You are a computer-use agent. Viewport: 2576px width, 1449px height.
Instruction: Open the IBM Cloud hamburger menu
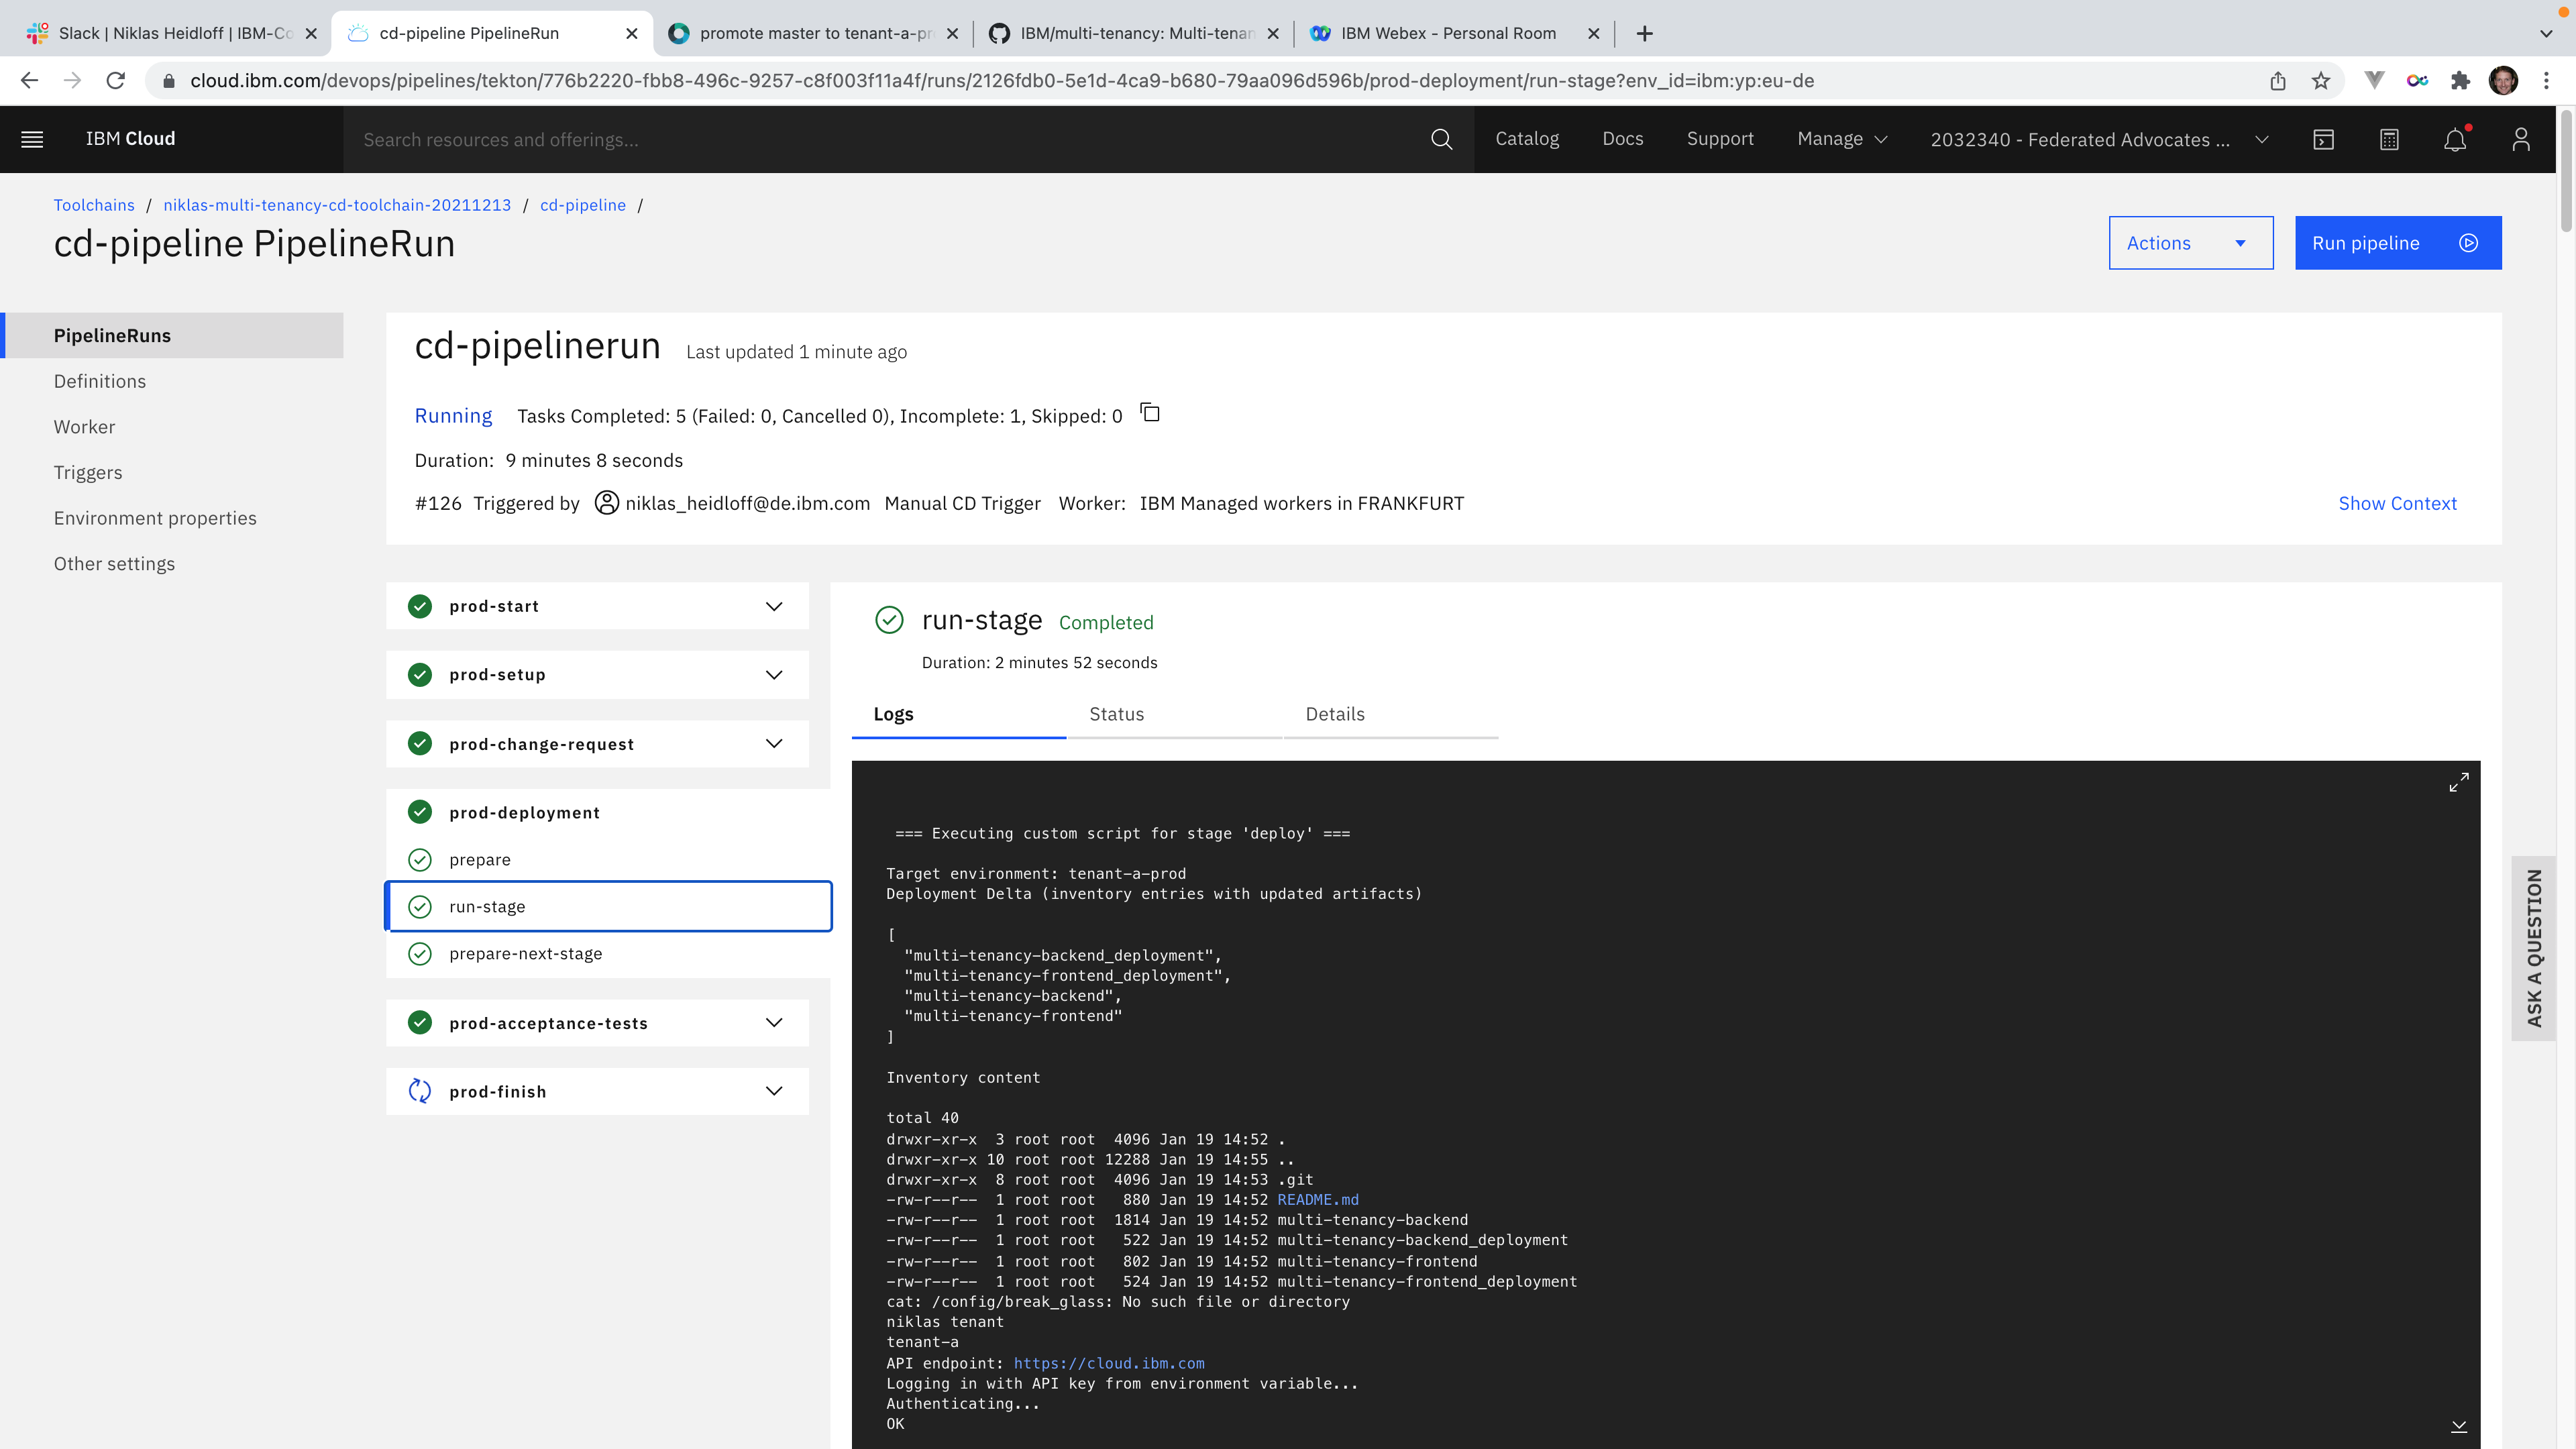click(x=32, y=139)
